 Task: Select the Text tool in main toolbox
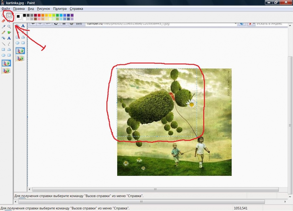(9, 38)
